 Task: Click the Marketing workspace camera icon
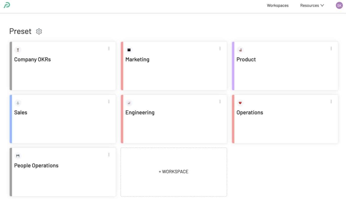tap(129, 50)
